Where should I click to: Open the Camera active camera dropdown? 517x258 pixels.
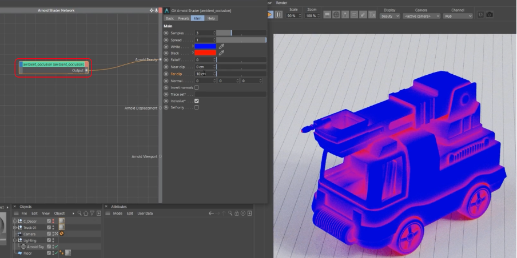(421, 16)
